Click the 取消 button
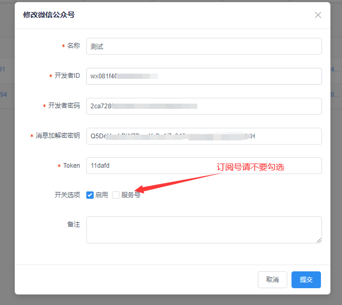The width and height of the screenshot is (342, 305). coord(273,279)
